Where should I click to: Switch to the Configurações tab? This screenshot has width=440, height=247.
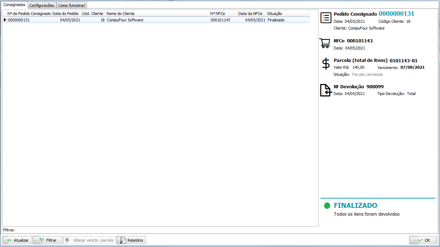click(x=42, y=5)
